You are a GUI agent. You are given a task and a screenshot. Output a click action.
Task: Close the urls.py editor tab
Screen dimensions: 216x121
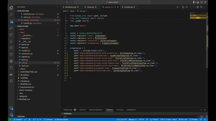pyautogui.click(x=118, y=7)
